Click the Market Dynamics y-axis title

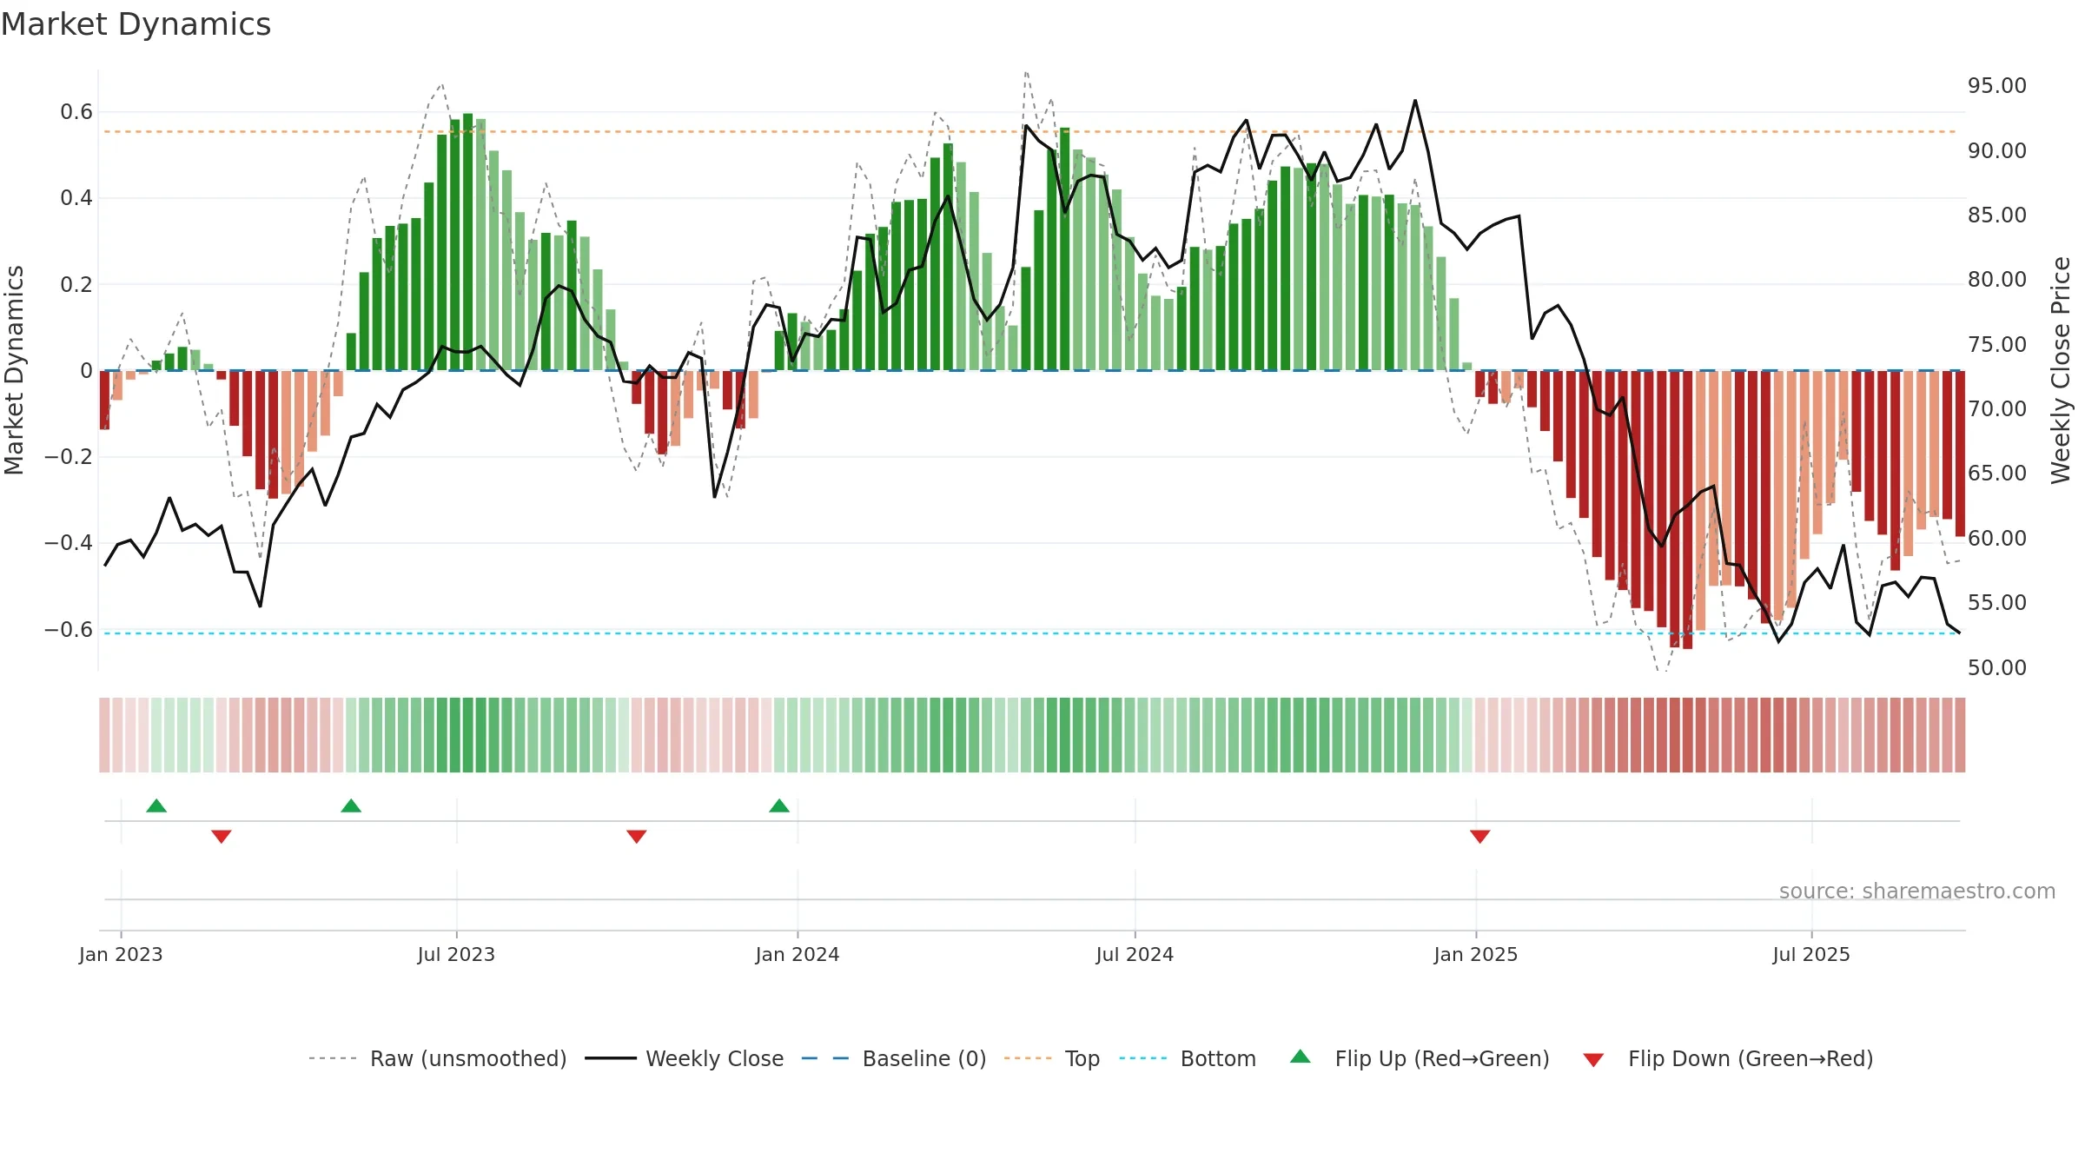click(x=14, y=370)
